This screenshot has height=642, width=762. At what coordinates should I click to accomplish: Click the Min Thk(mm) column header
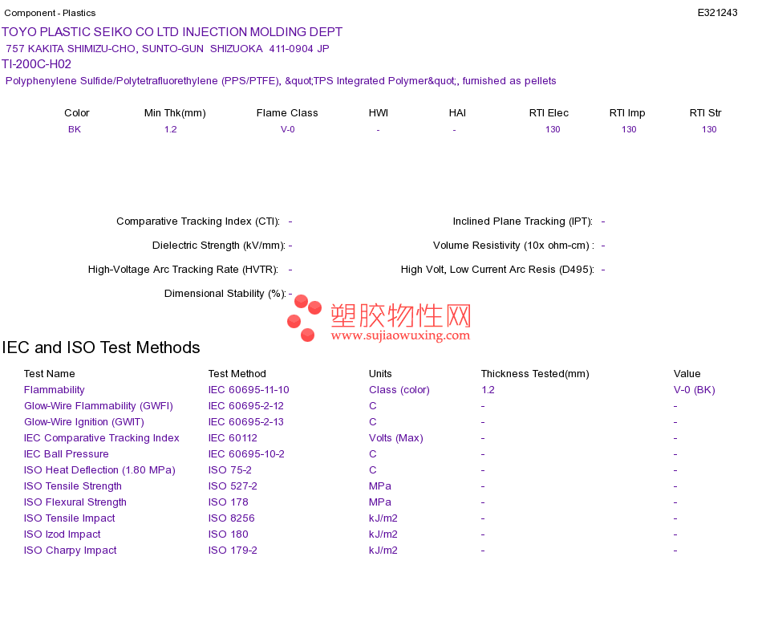(x=175, y=113)
